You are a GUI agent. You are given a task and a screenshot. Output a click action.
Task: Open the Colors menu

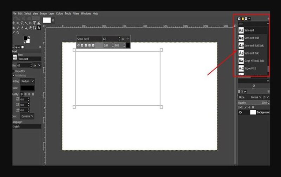pos(59,13)
